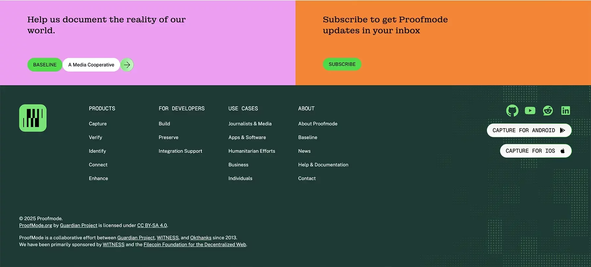
Task: Open the YouTube channel icon
Action: pyautogui.click(x=530, y=111)
